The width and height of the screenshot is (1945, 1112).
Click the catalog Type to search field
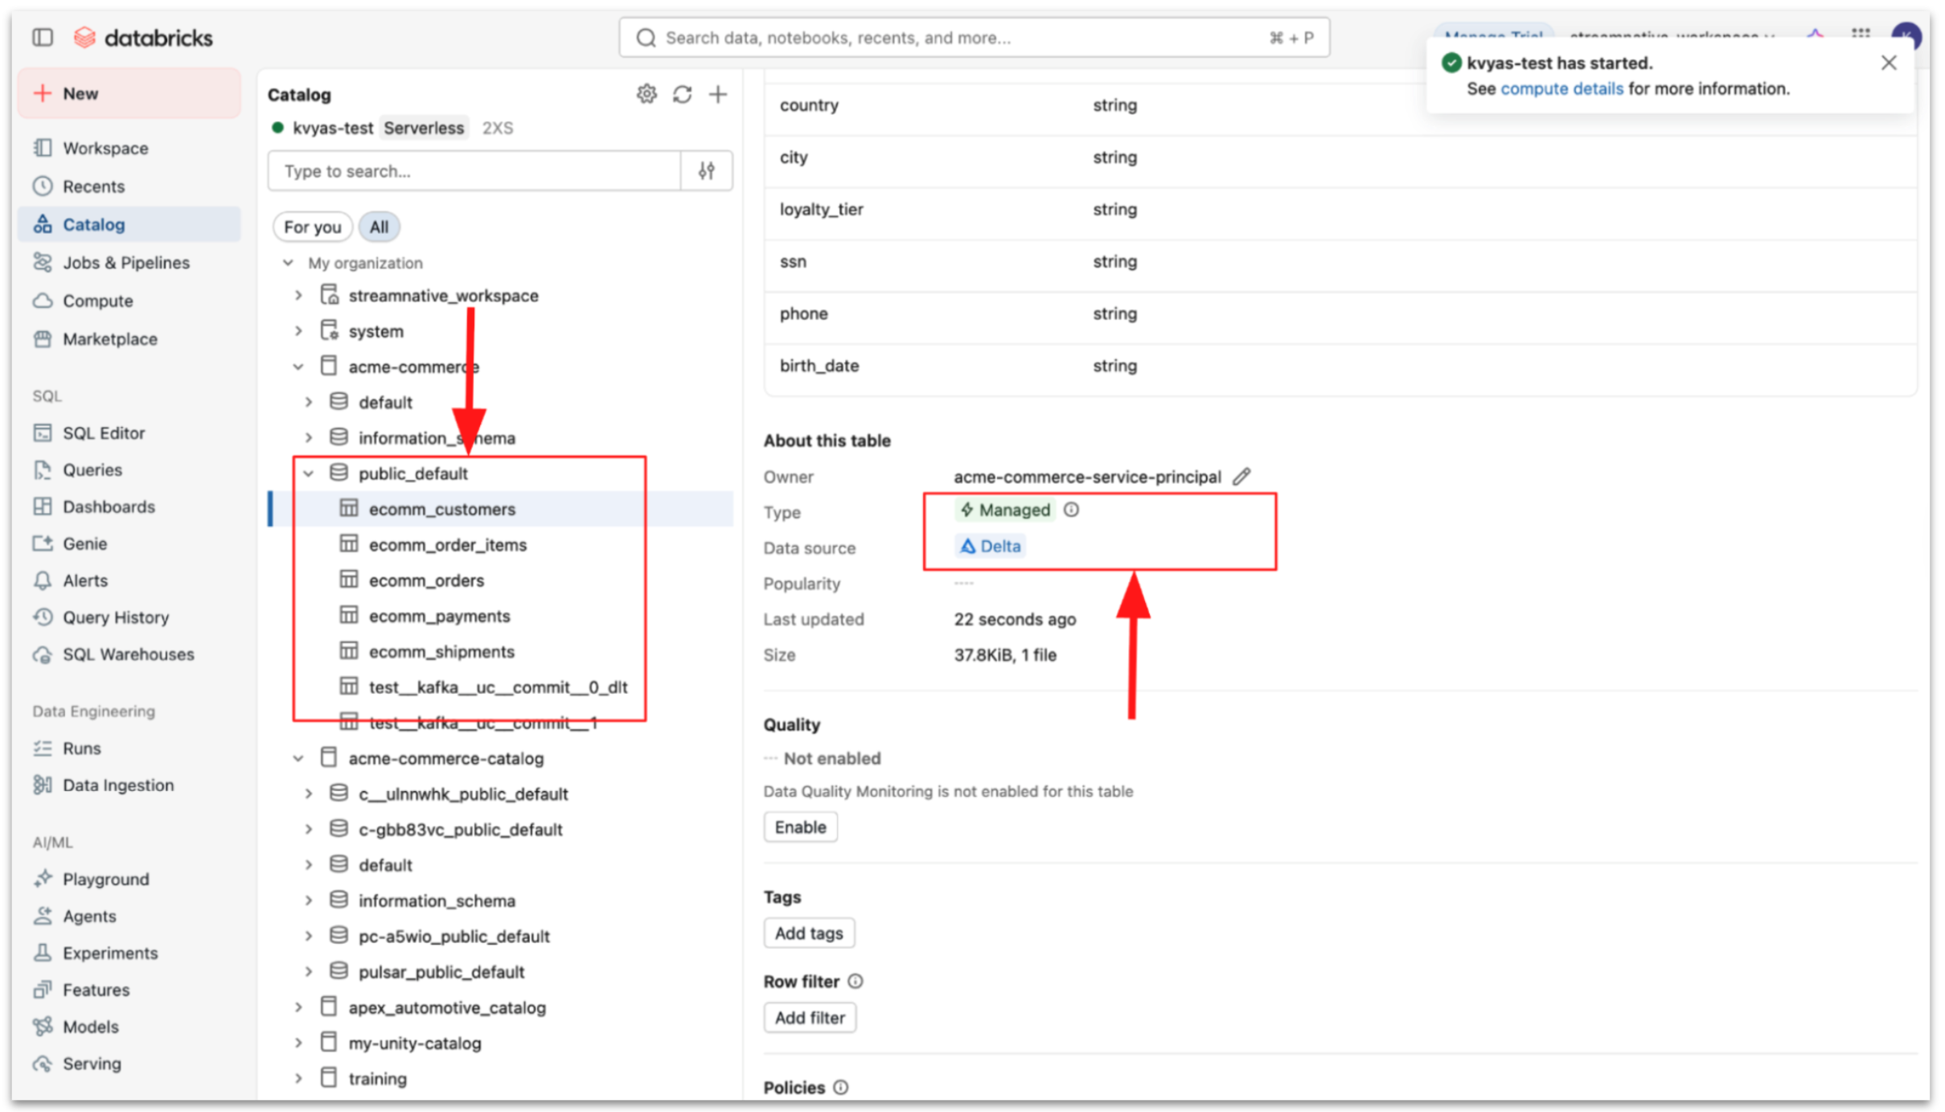click(474, 170)
